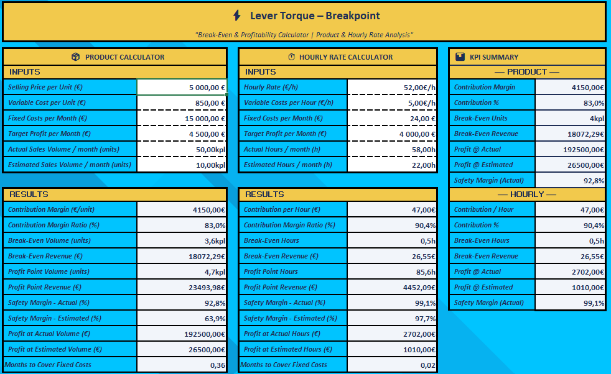Click the — PRODUCT — KPI section header
The image size is (611, 374).
[x=527, y=72]
